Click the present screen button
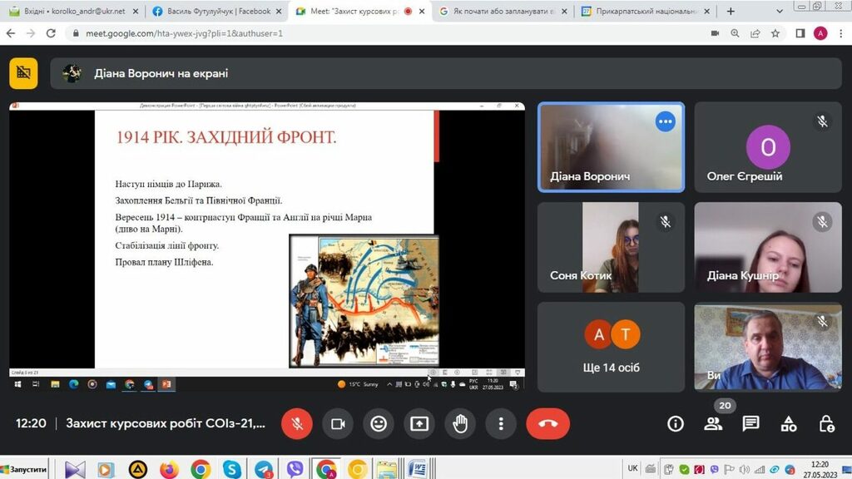The width and height of the screenshot is (852, 479). (419, 423)
